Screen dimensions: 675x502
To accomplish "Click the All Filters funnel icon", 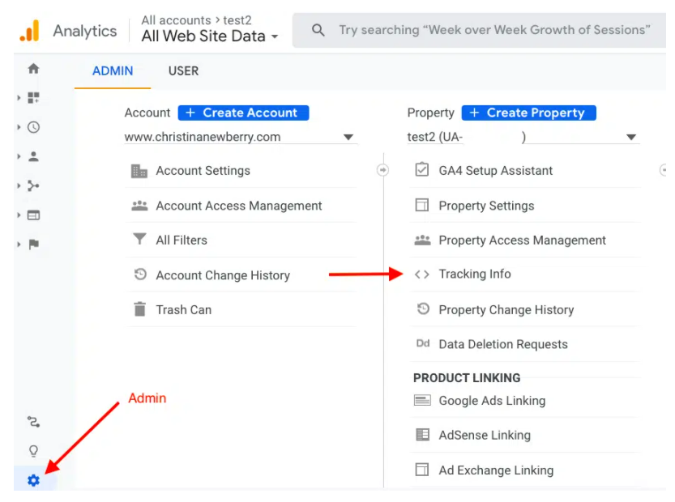I will (139, 238).
